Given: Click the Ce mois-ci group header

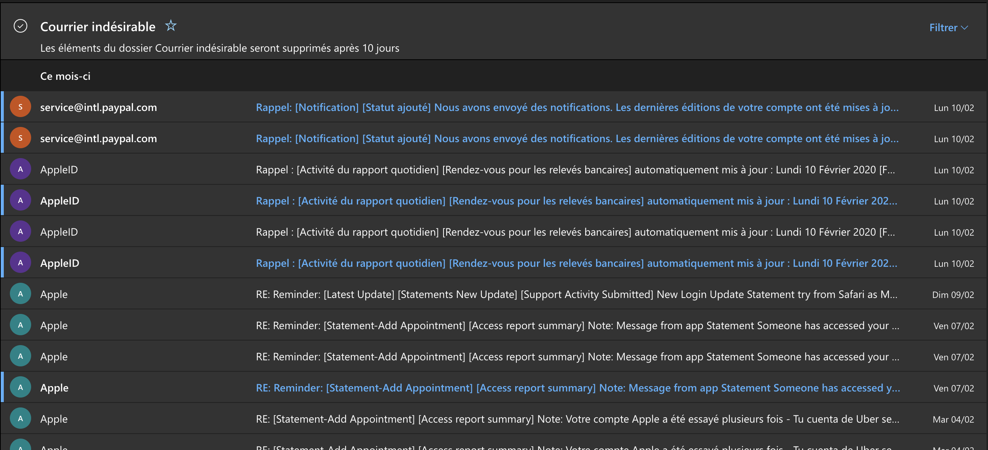Looking at the screenshot, I should coord(65,76).
